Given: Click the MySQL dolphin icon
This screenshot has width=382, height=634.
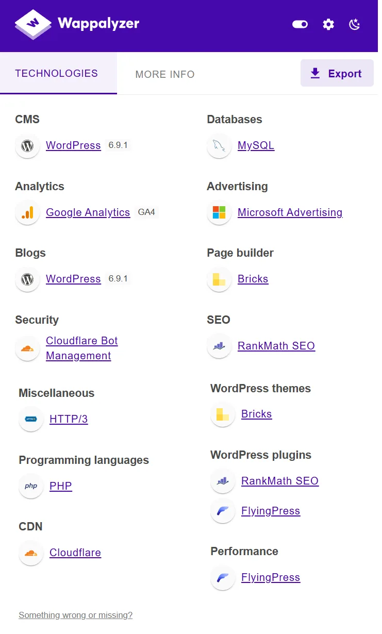Looking at the screenshot, I should coord(219,146).
